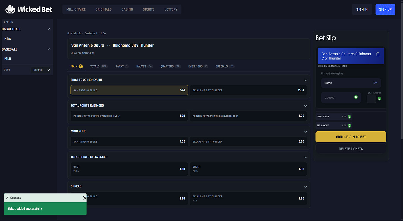This screenshot has height=221, width=403.
Task: Click the dollar icon in Total Stake row
Action: coord(349,117)
